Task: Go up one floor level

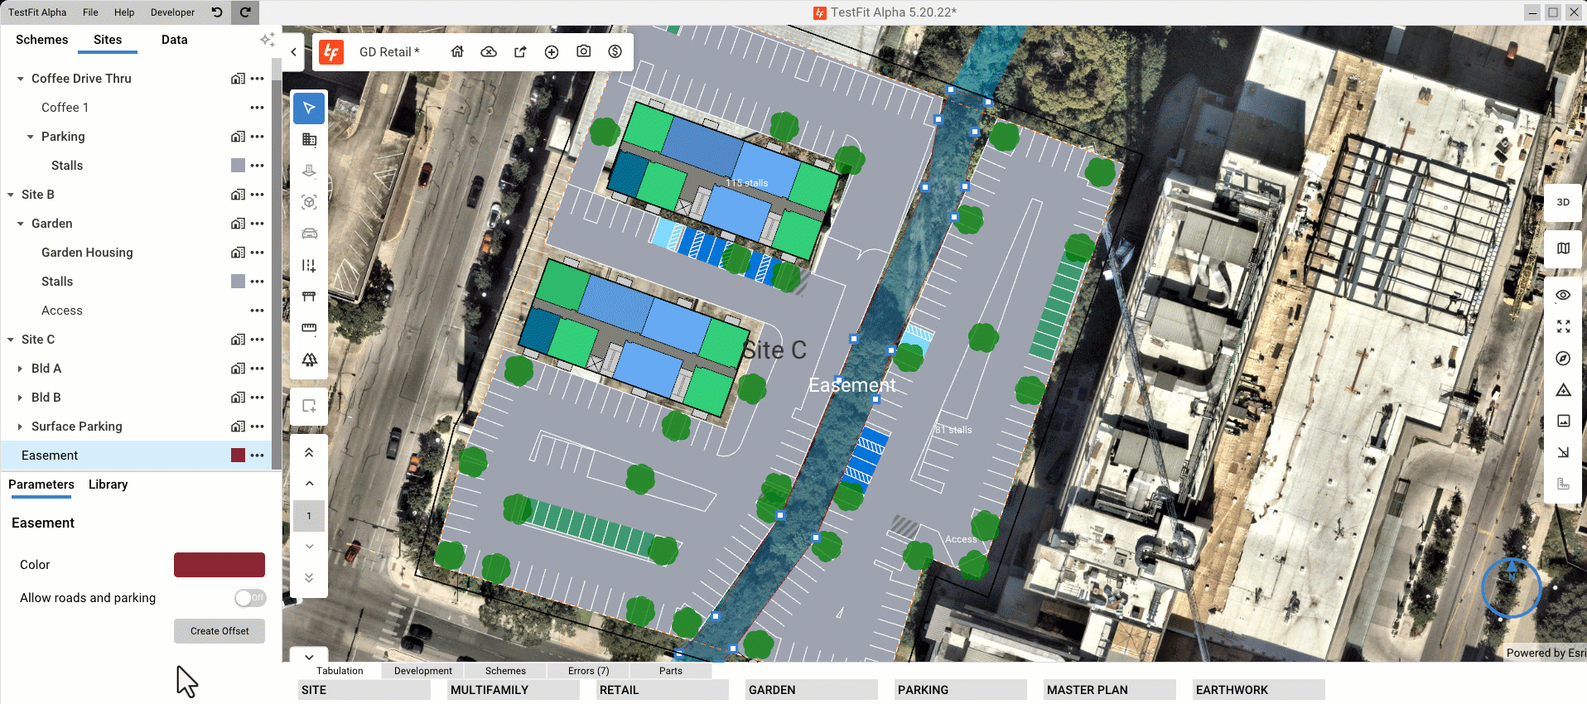Action: (309, 484)
